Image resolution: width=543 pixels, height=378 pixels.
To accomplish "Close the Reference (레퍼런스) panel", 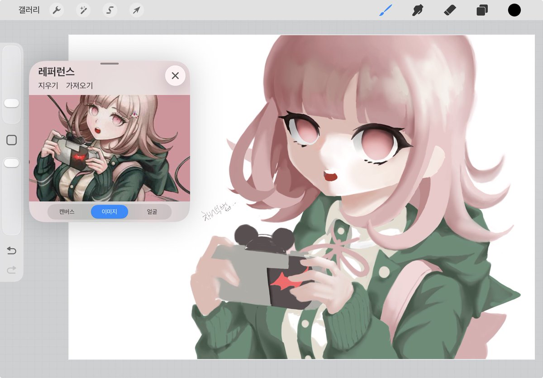I will (x=175, y=76).
